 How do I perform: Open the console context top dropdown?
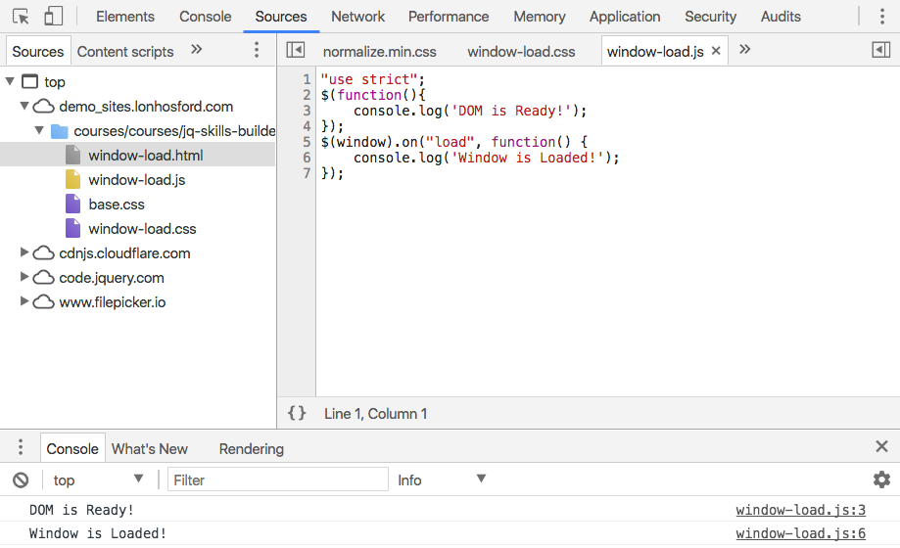tap(98, 479)
